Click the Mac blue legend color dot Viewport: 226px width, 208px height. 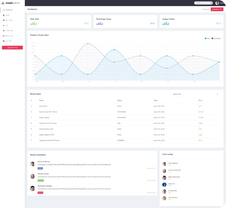pos(205,38)
